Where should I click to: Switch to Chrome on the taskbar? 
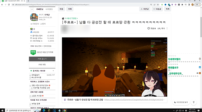(65, 110)
